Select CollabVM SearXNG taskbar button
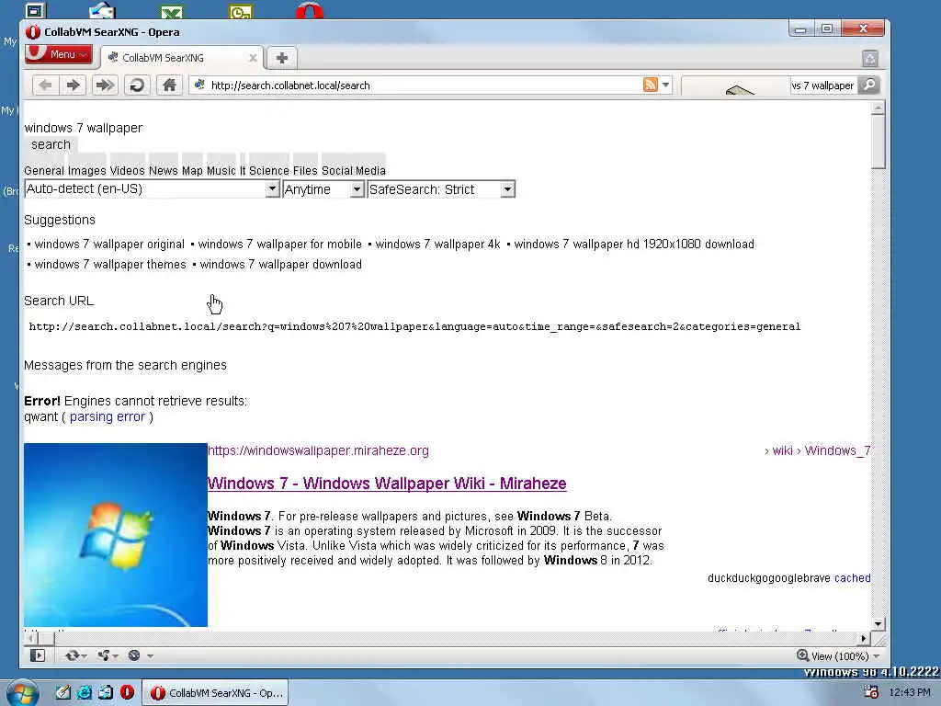The height and width of the screenshot is (706, 941). pos(215,693)
